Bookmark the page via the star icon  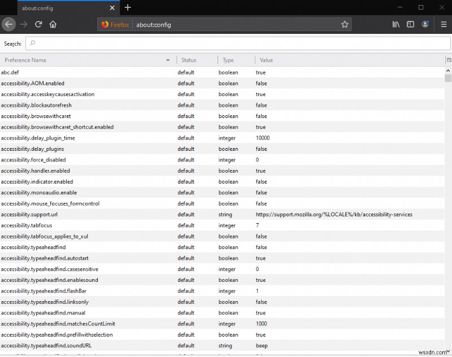pos(345,24)
